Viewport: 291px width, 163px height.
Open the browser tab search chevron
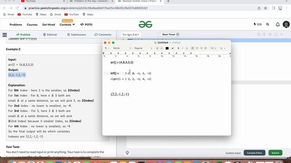click(287, 1)
